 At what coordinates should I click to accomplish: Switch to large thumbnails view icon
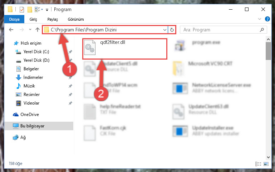tap(266, 164)
